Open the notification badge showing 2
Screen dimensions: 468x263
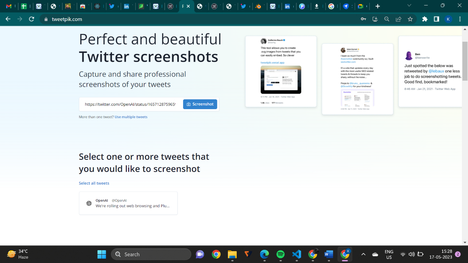click(x=458, y=254)
